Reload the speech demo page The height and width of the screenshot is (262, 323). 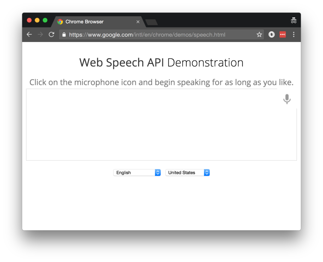point(51,34)
